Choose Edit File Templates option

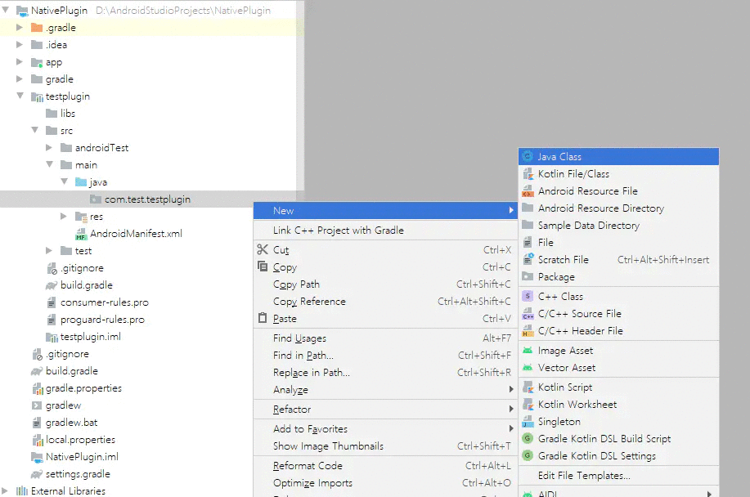coord(584,476)
